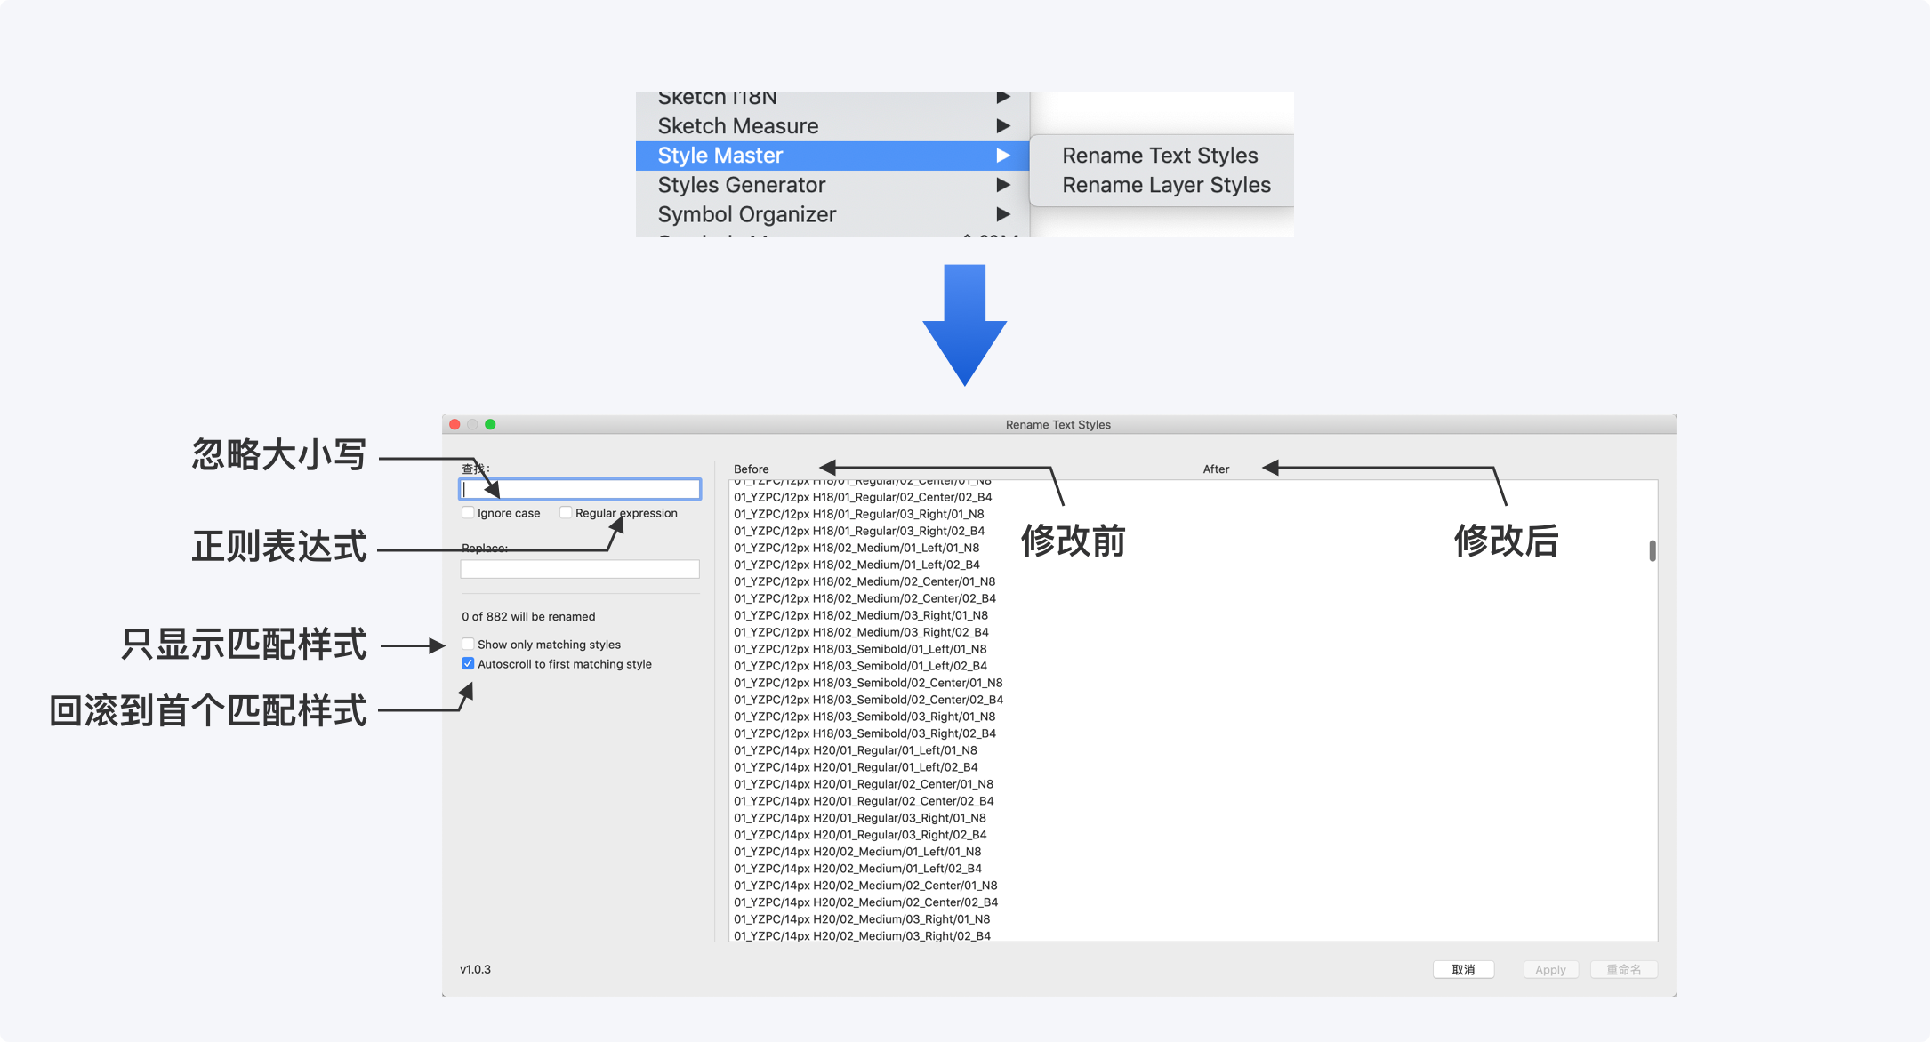Viewport: 1930px width, 1042px height.
Task: Click the Style Master submenu arrow
Action: pos(1002,156)
